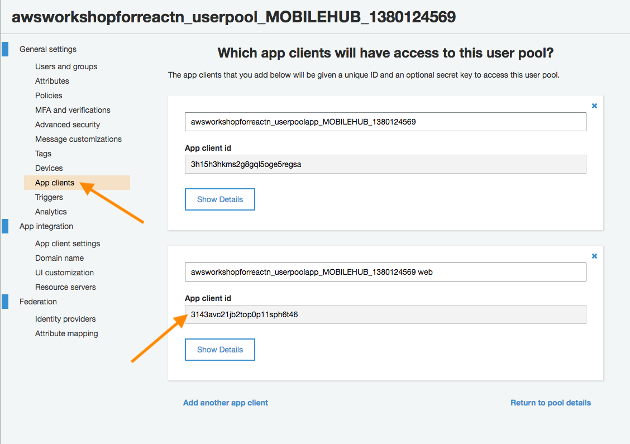Image resolution: width=630 pixels, height=444 pixels.
Task: Open App client settings under App integration
Action: (x=68, y=244)
